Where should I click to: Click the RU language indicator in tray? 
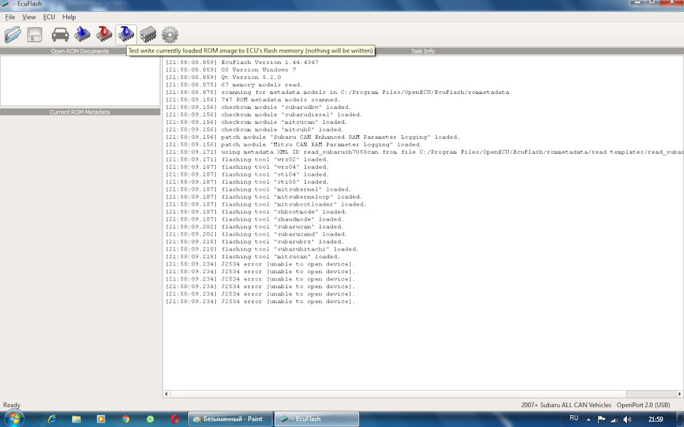point(574,418)
